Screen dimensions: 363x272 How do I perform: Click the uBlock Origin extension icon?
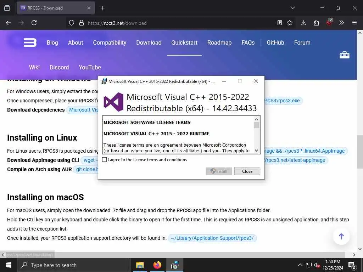pyautogui.click(x=329, y=22)
